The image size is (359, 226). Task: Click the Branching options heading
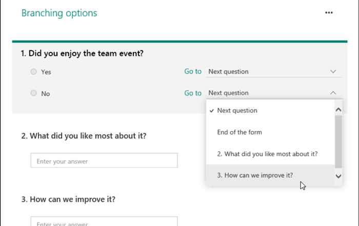click(59, 13)
